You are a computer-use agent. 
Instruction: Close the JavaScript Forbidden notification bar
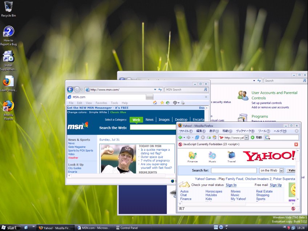pyautogui.click(x=296, y=144)
